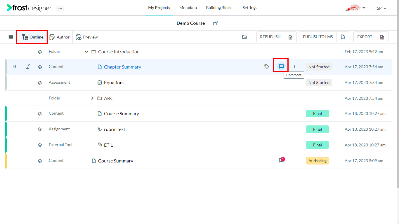Open the SP user dropdown
Viewport: 399px width, 224px height.
(381, 8)
